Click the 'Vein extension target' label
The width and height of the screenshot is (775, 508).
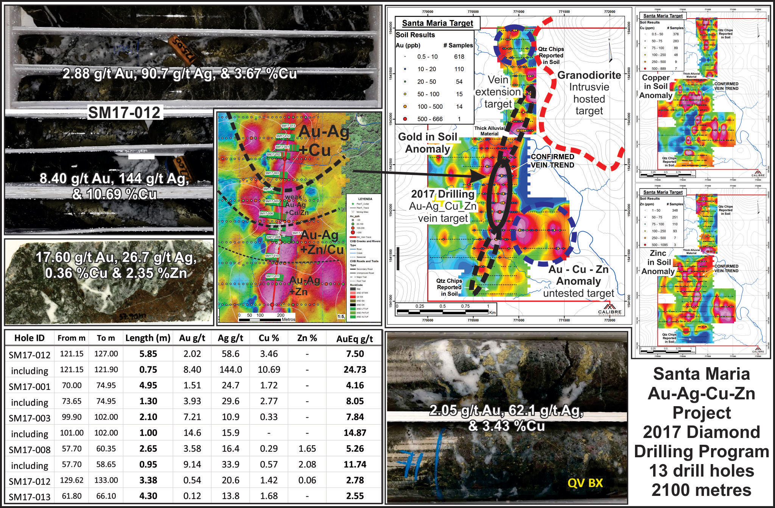tap(498, 92)
